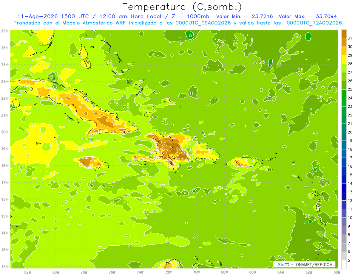The width and height of the screenshot is (358, 276).
Task: Click the latitude label "20N"
Action: coord(4,132)
